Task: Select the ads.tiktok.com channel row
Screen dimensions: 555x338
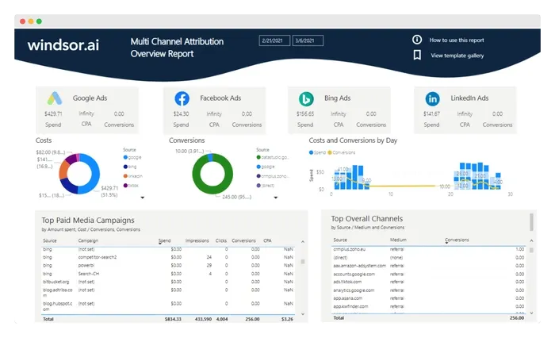Action: [429, 282]
